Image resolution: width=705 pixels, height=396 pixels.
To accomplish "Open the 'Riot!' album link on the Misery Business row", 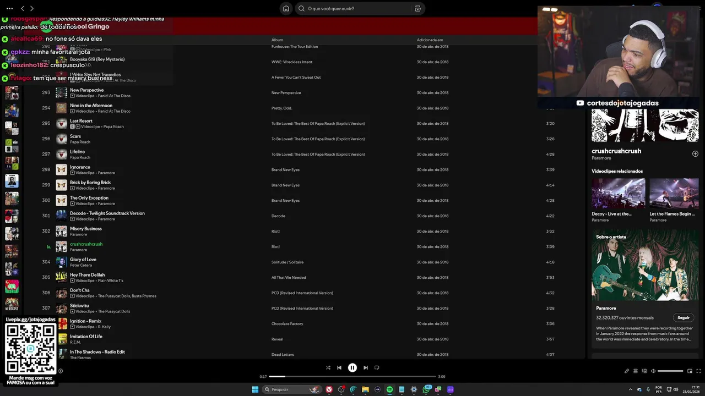I will coord(275,231).
